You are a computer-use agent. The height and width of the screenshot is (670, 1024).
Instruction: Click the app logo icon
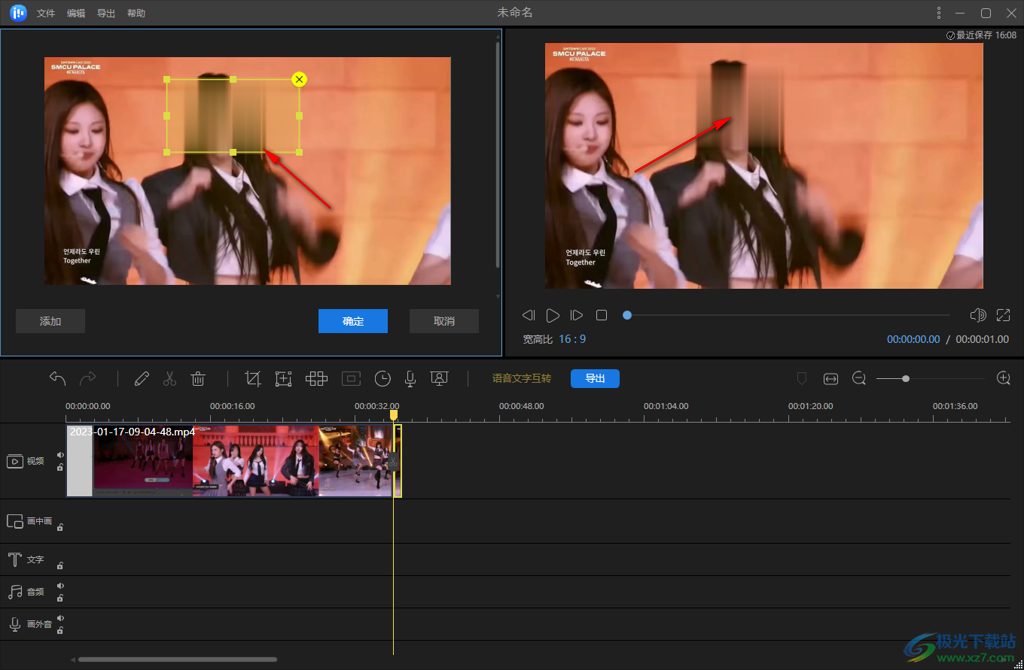pyautogui.click(x=18, y=13)
